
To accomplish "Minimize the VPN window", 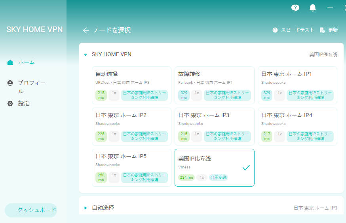I will (330, 8).
